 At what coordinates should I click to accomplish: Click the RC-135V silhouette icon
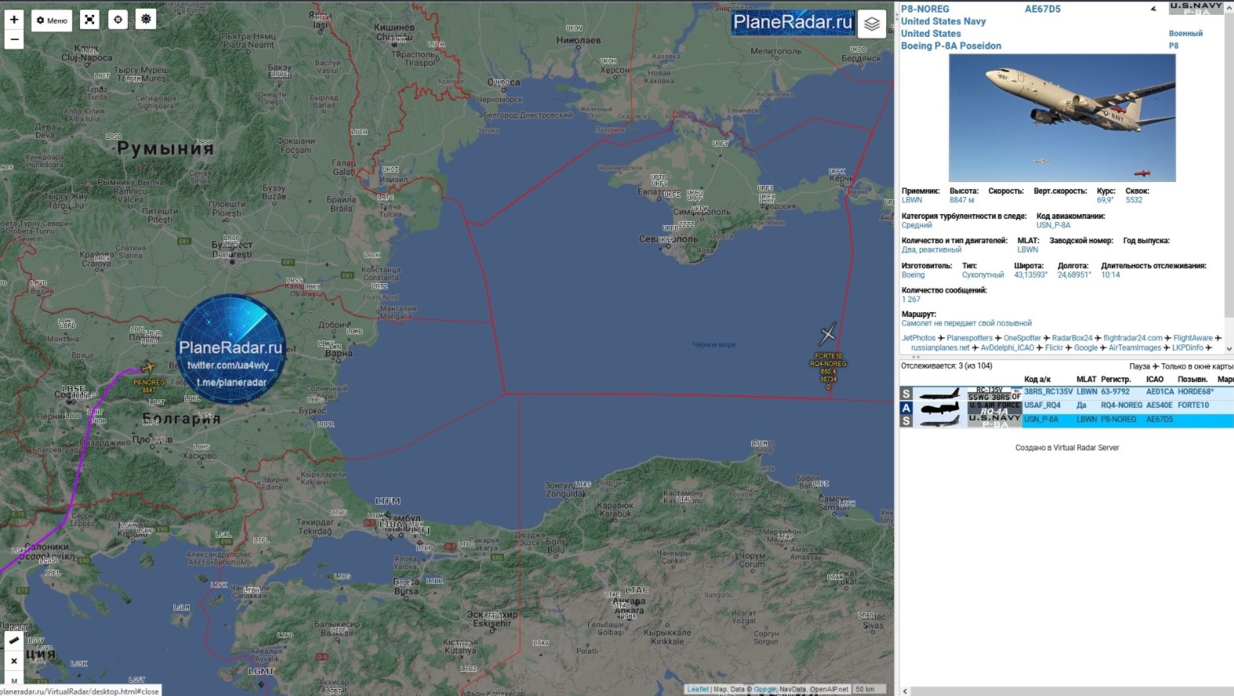[940, 393]
